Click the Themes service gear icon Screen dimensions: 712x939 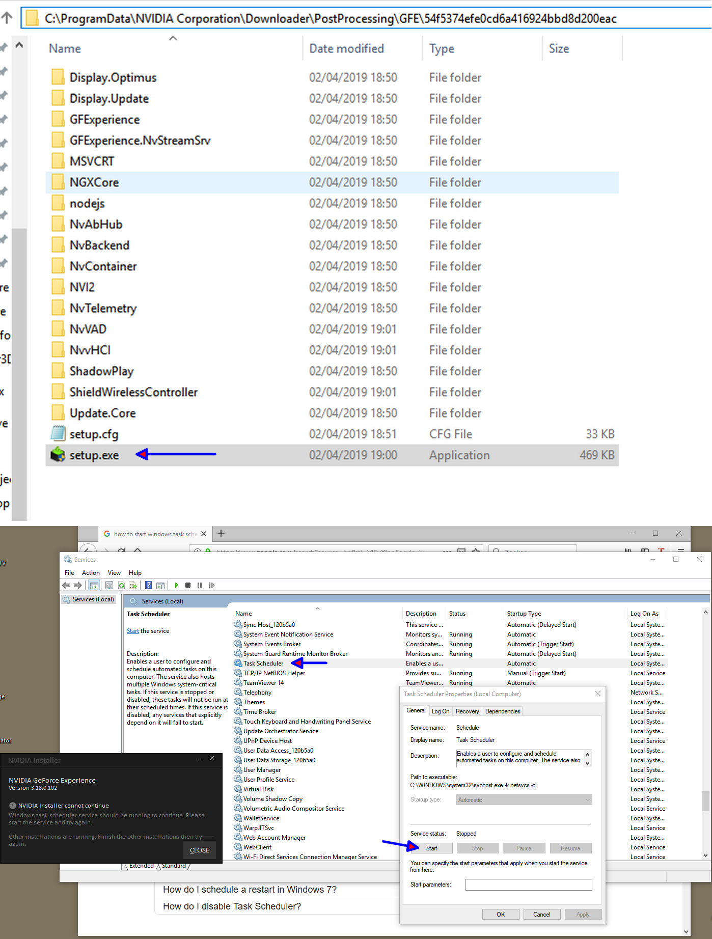pos(238,702)
